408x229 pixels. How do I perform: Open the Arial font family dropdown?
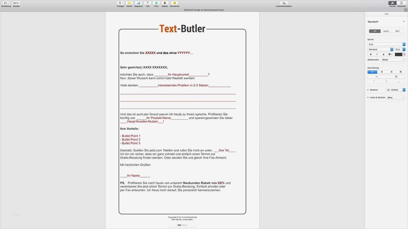(x=386, y=44)
